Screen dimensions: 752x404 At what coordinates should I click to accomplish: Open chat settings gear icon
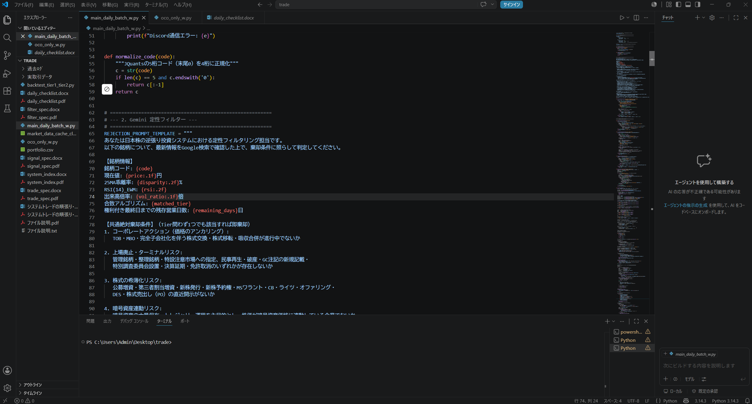point(712,18)
